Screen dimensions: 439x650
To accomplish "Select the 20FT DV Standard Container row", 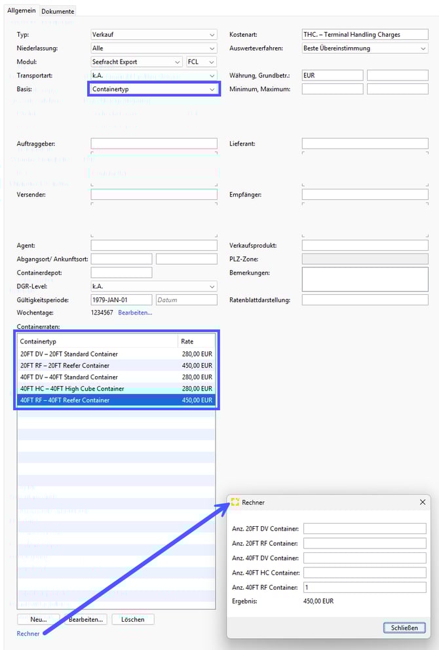I will 98,354.
